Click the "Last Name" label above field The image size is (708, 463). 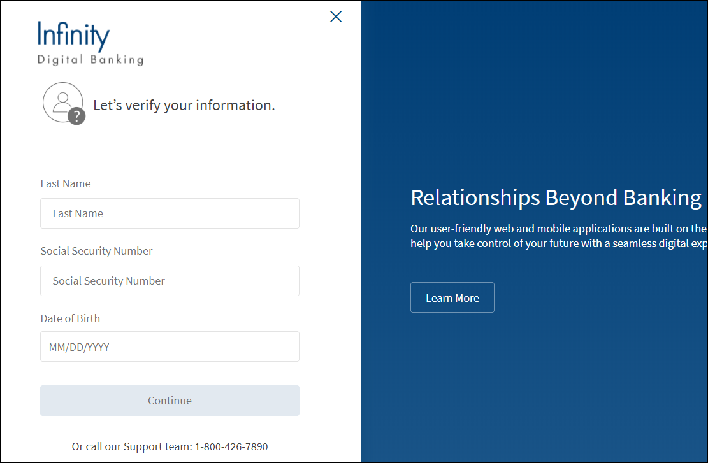[x=66, y=183]
